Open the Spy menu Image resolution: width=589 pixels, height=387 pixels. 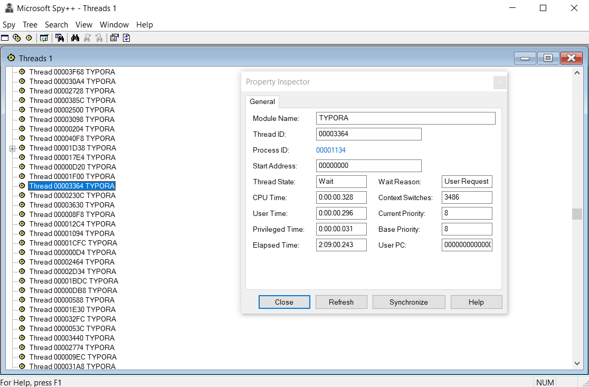[x=9, y=25]
